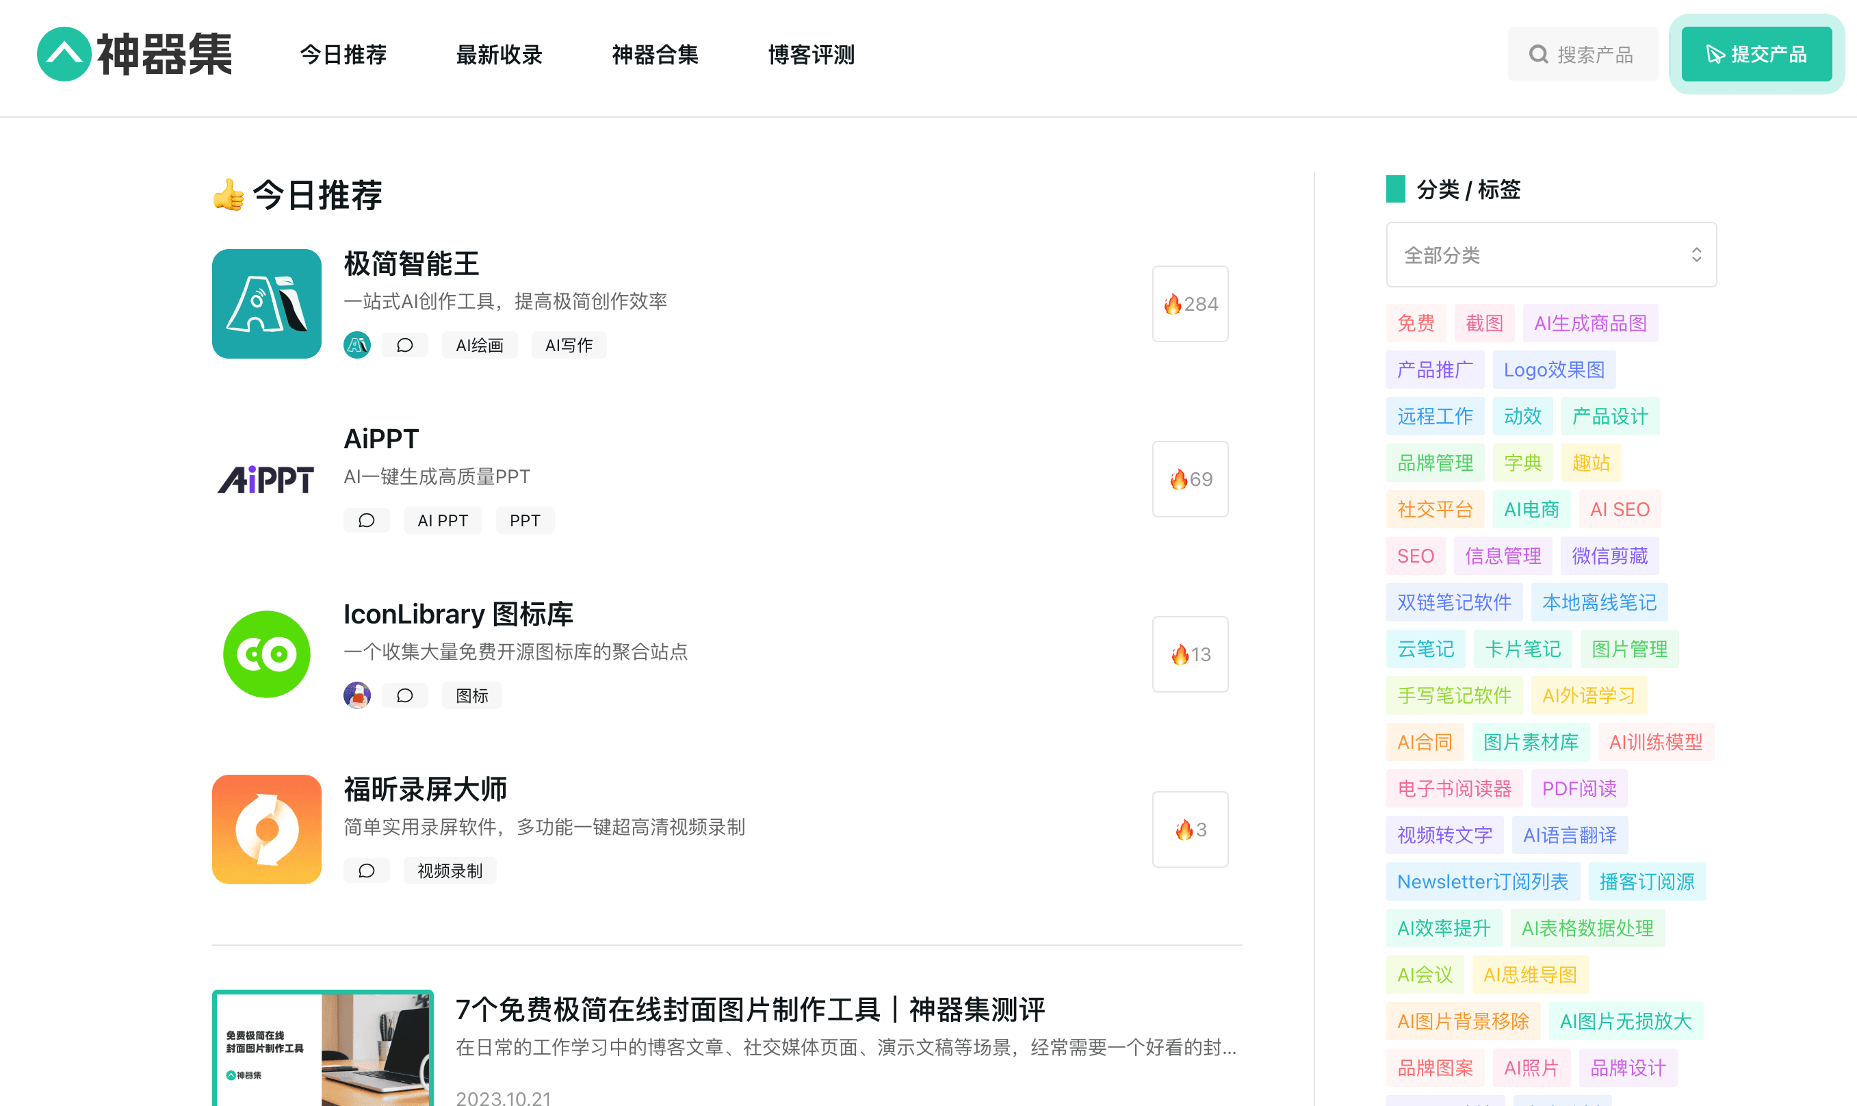Filter by the AI SEO tag
Image resolution: width=1857 pixels, height=1106 pixels.
point(1620,509)
